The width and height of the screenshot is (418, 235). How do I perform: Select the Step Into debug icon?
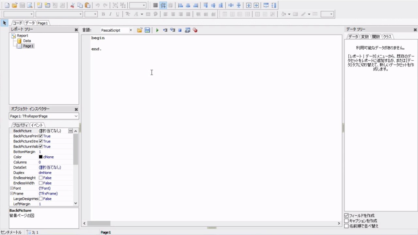click(165, 30)
